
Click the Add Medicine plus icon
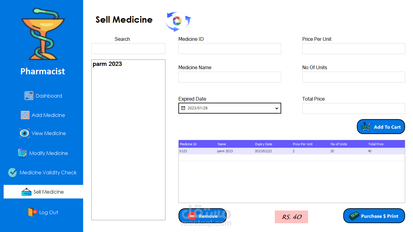pos(25,115)
